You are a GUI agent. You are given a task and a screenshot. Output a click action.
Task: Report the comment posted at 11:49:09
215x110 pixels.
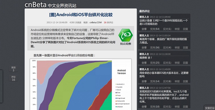tap(177, 81)
